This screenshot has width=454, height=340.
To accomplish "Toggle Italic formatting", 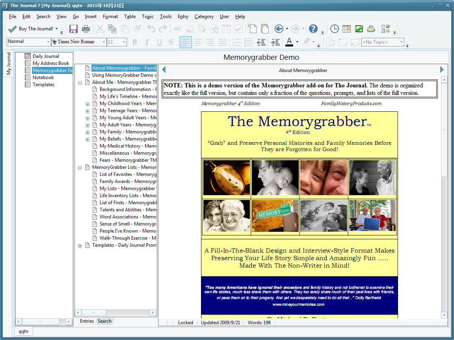I will pos(147,42).
